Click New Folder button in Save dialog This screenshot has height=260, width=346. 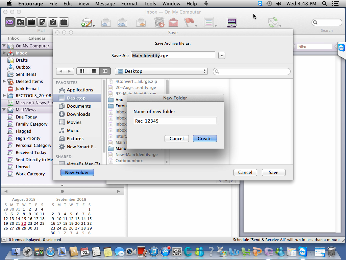click(x=77, y=172)
